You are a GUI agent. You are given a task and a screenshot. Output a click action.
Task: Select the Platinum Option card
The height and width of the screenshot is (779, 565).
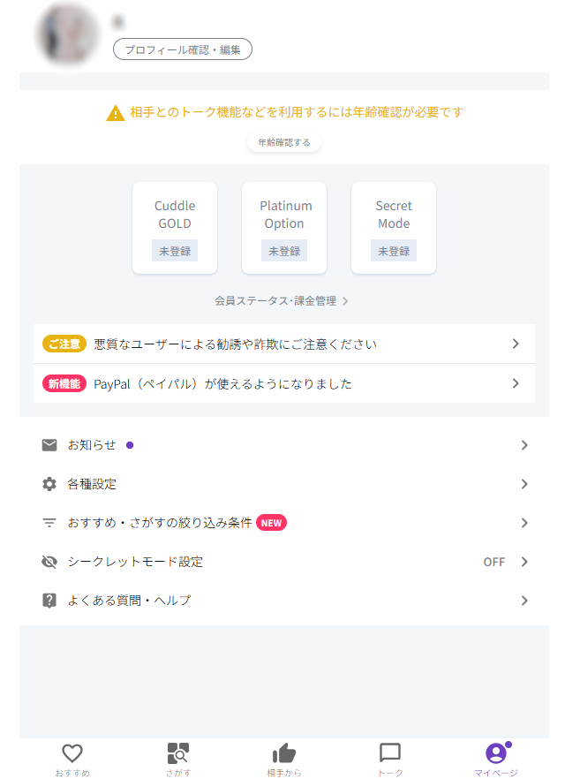coord(284,228)
